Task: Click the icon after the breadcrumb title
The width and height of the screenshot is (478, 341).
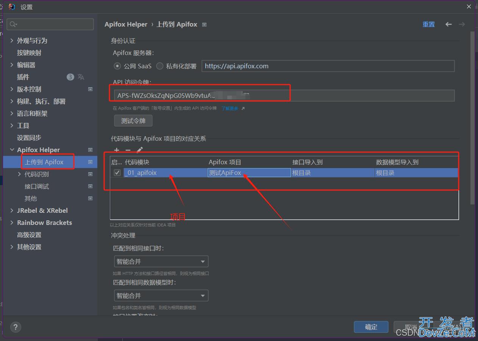Action: pyautogui.click(x=205, y=25)
